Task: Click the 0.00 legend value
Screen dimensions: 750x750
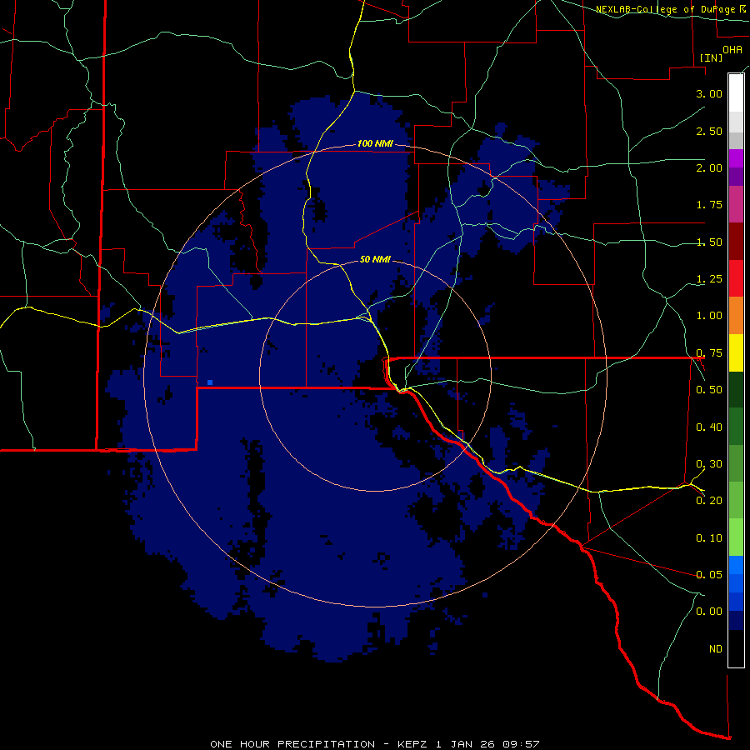Action: [709, 612]
